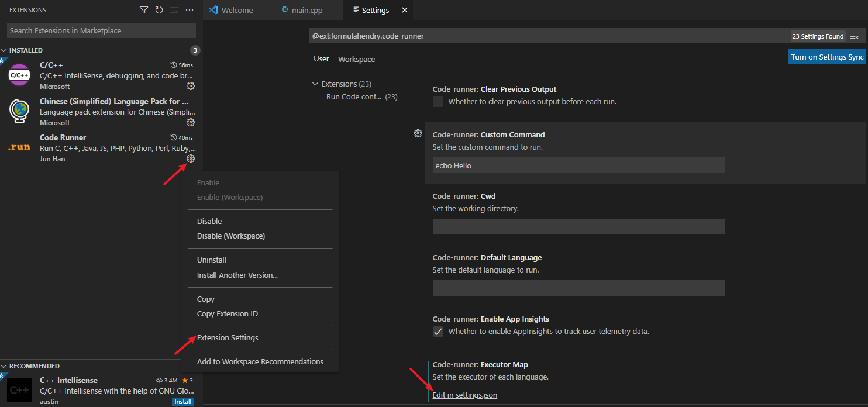The height and width of the screenshot is (407, 868).
Task: Select the C/C++ extension title
Action: (51, 65)
